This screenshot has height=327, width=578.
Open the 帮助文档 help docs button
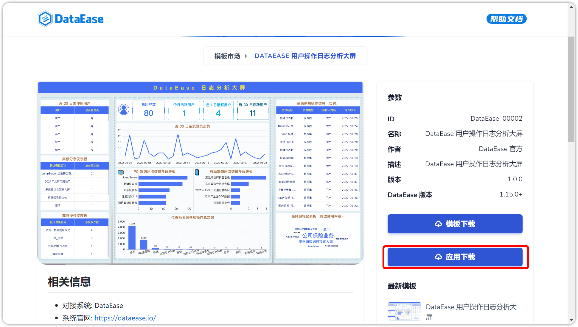(x=506, y=19)
